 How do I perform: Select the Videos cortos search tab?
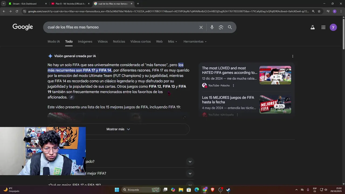(x=140, y=41)
